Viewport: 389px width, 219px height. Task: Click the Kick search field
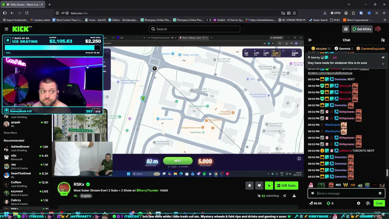(x=194, y=29)
